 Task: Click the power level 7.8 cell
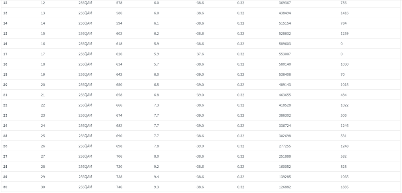pos(157,146)
